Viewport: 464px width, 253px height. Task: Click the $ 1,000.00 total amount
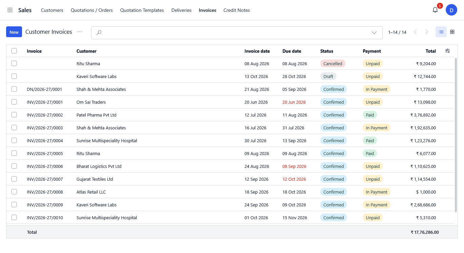point(426,192)
